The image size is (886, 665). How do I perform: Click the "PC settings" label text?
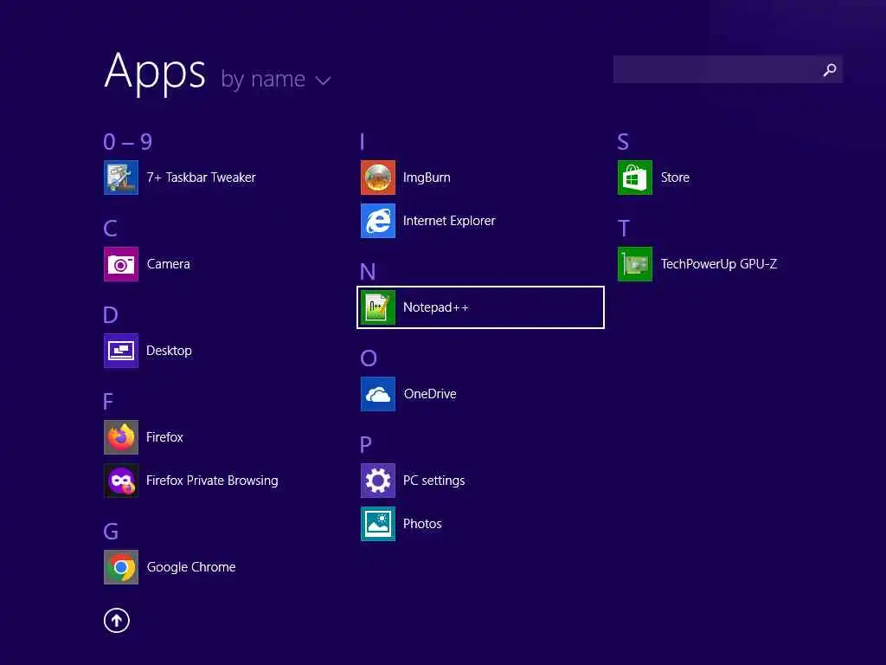tap(434, 481)
